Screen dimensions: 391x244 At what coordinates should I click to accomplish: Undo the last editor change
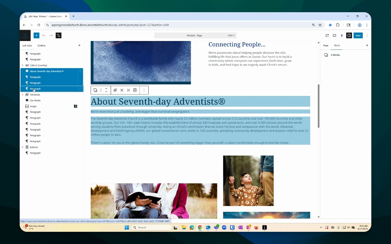pos(44,35)
